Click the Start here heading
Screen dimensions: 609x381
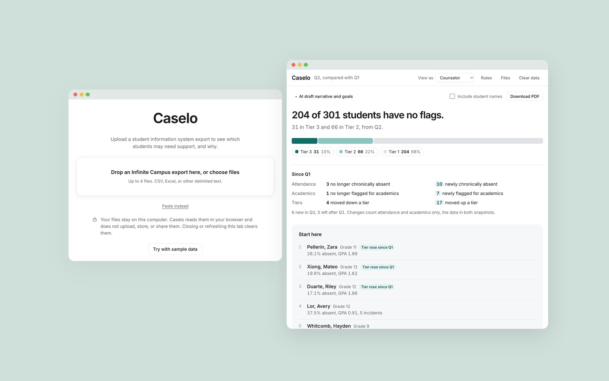(x=310, y=234)
